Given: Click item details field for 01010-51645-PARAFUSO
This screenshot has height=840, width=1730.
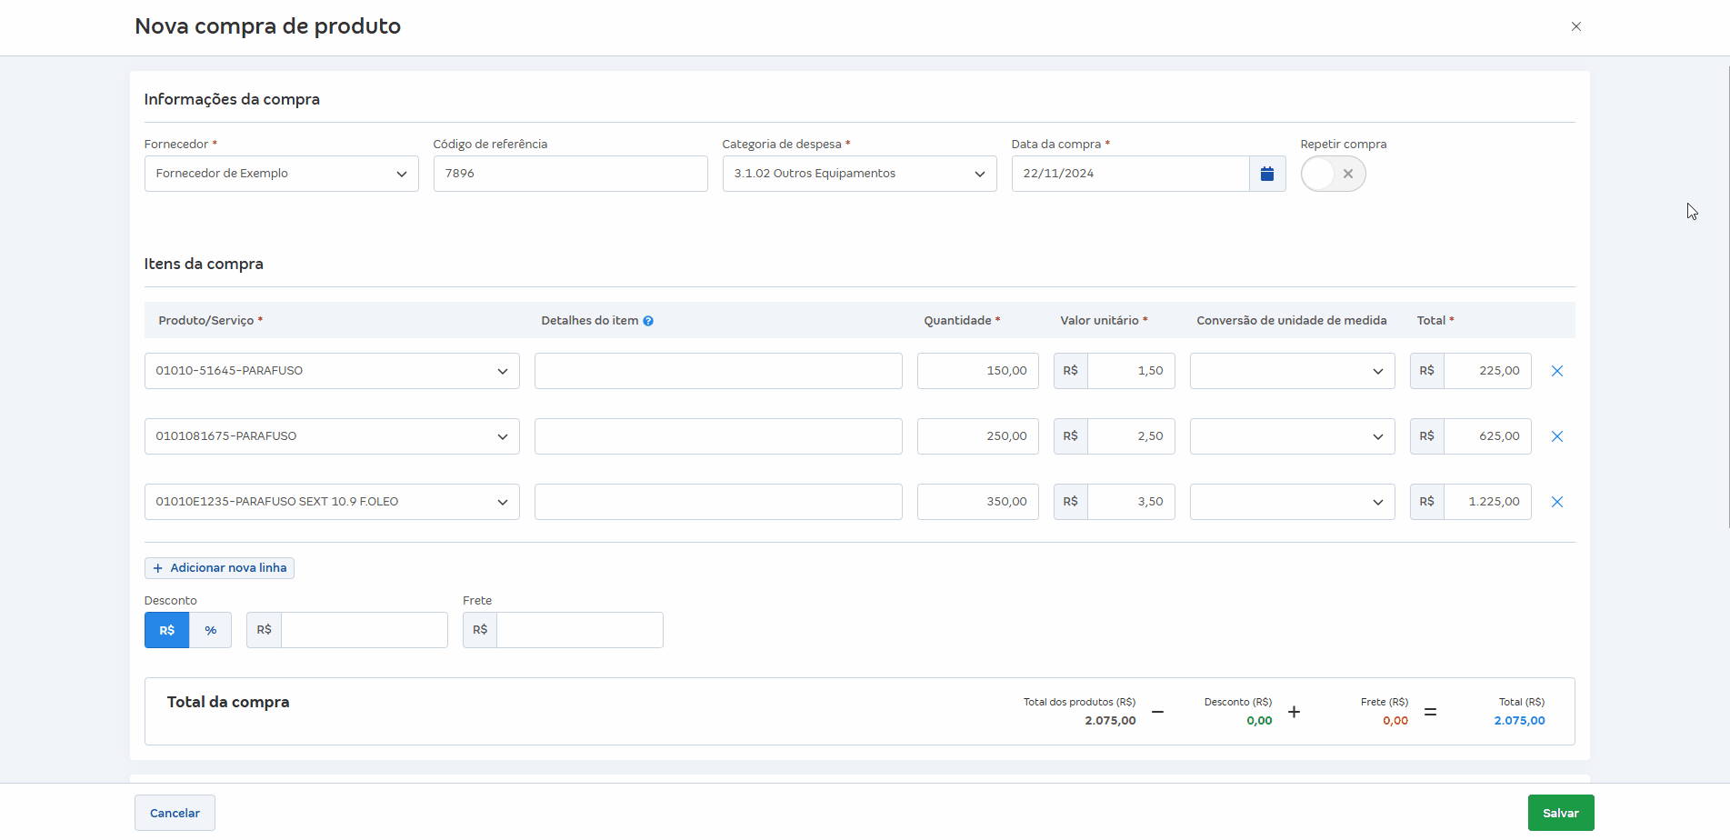Looking at the screenshot, I should point(718,371).
